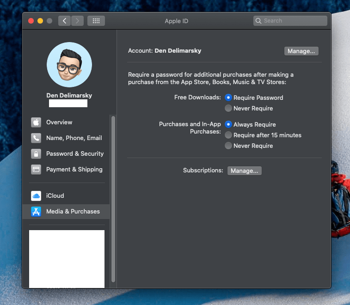Go forward with the right chevron button
Screen dimensions: 350x305
pos(78,21)
